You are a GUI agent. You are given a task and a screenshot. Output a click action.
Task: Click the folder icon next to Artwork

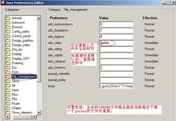coord(8,18)
